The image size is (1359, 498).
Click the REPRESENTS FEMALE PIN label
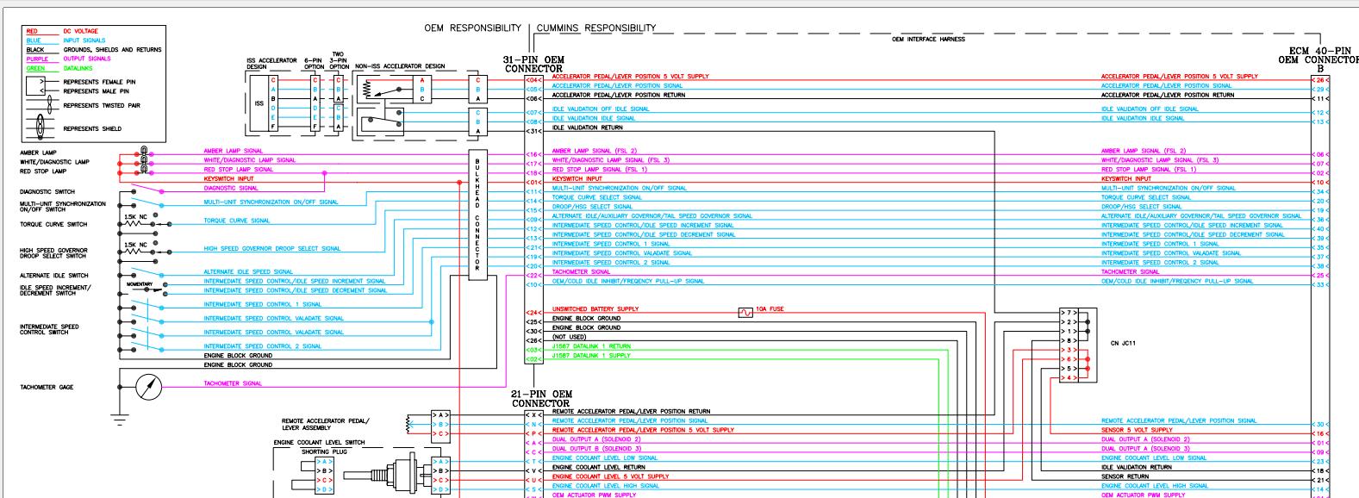100,82
